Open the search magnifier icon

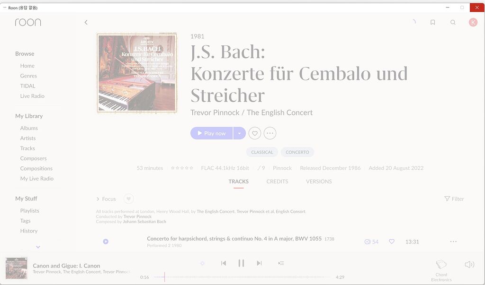point(453,22)
